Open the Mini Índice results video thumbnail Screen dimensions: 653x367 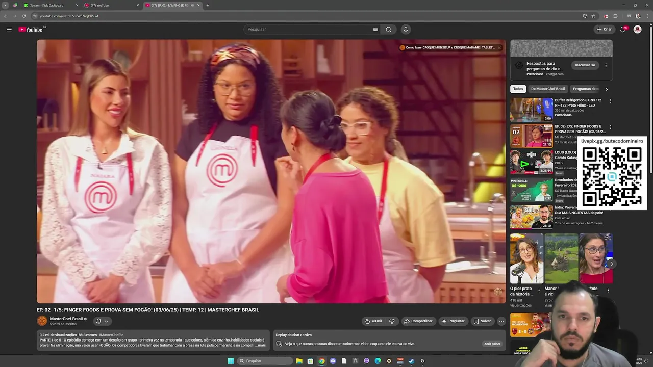(532, 189)
